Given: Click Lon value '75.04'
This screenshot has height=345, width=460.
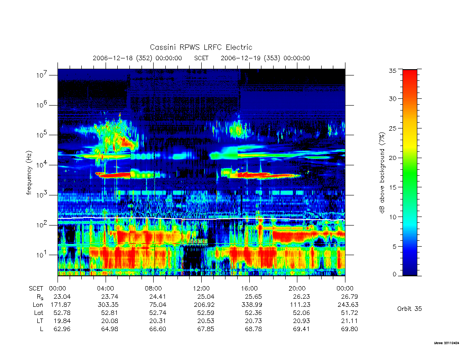Looking at the screenshot, I should (x=158, y=305).
